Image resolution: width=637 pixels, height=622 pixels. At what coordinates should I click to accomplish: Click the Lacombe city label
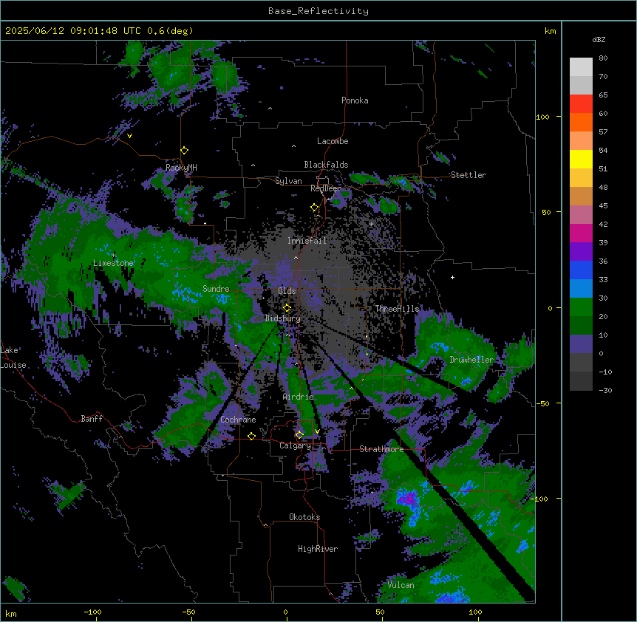pos(333,141)
